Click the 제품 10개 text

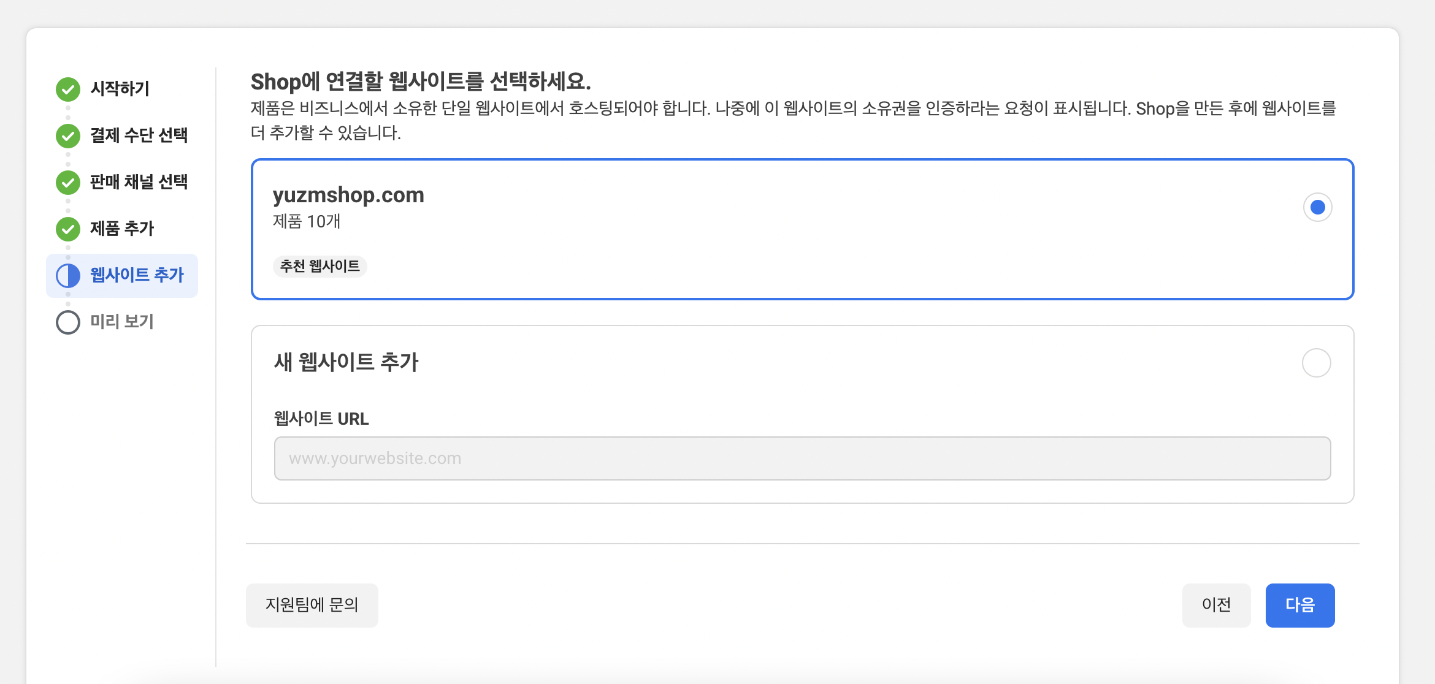point(307,221)
